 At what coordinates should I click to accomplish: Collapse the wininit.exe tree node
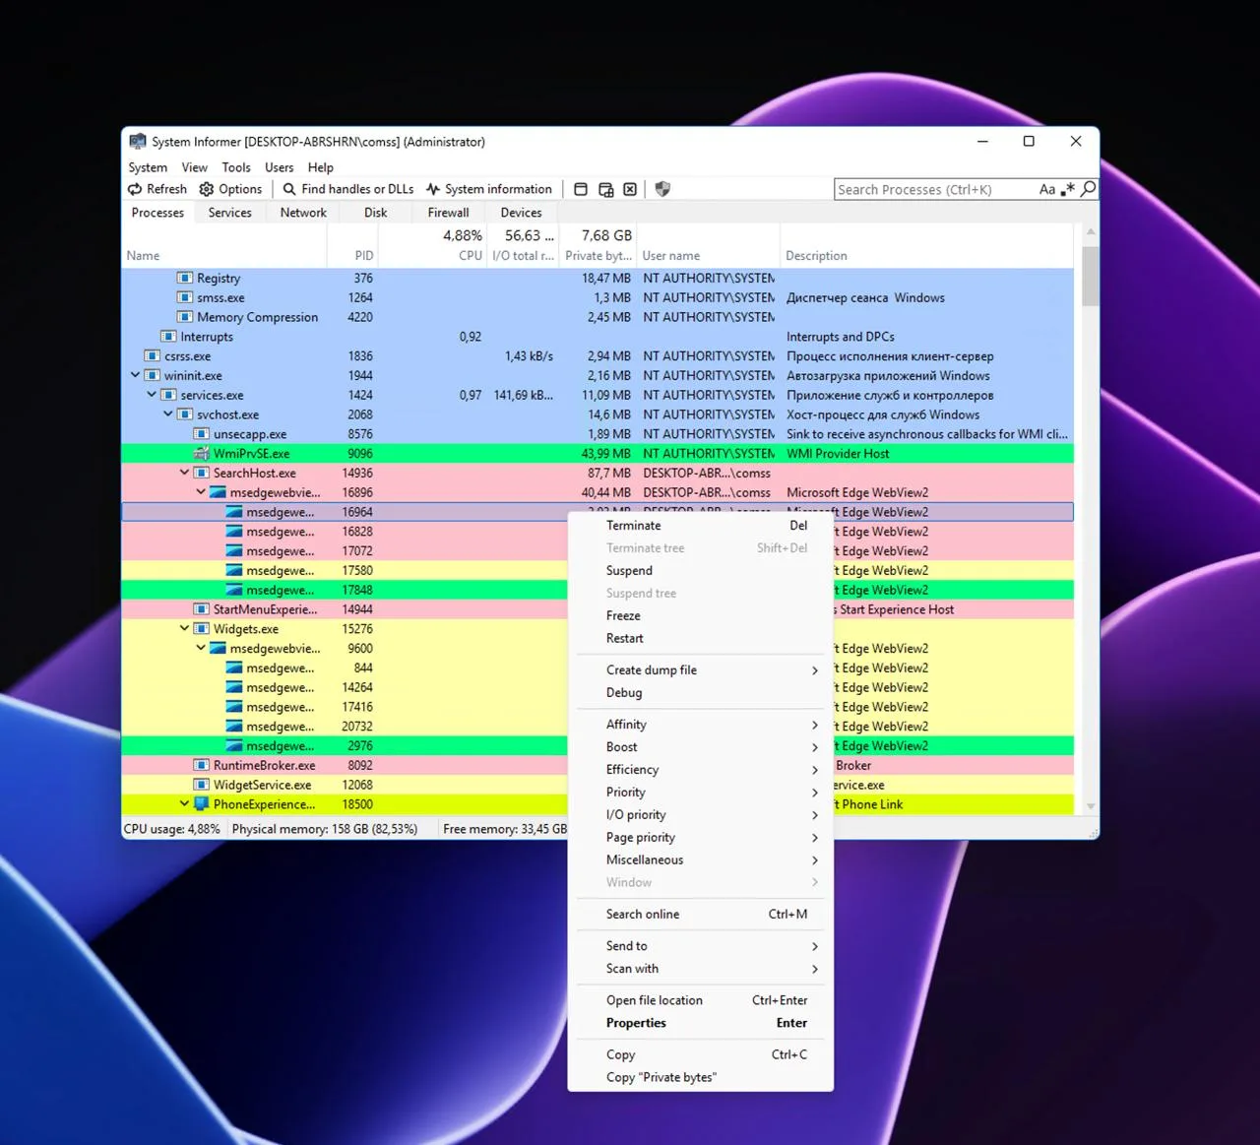(135, 375)
